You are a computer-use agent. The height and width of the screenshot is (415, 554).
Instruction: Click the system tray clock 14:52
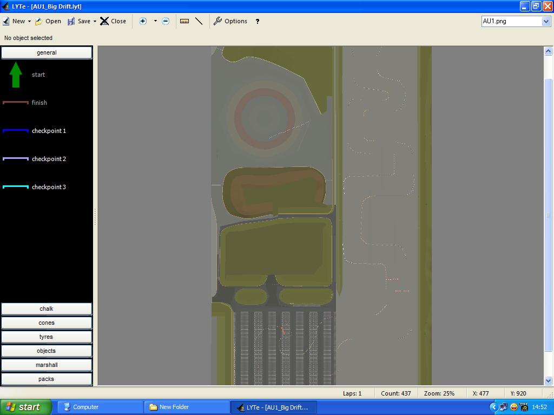click(x=539, y=407)
